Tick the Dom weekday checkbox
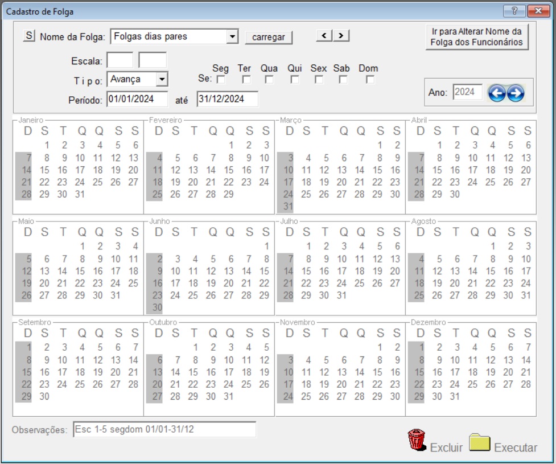This screenshot has height=464, width=556. click(370, 80)
